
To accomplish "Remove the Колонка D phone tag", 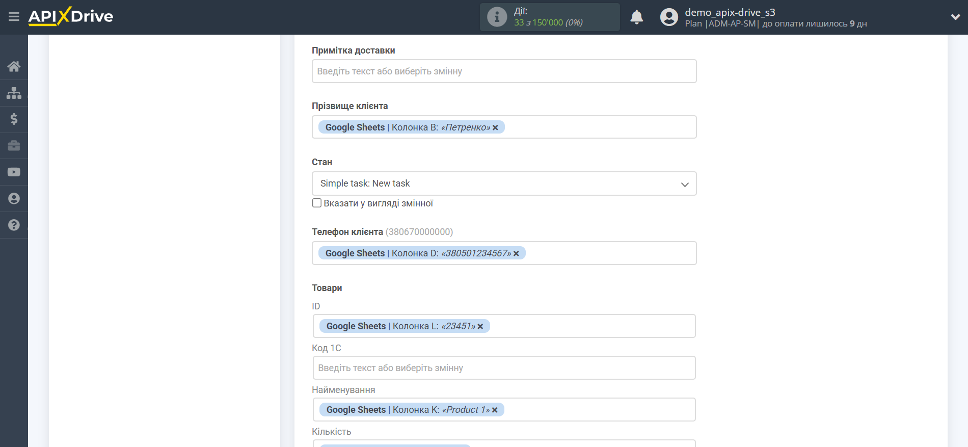I will pyautogui.click(x=516, y=253).
